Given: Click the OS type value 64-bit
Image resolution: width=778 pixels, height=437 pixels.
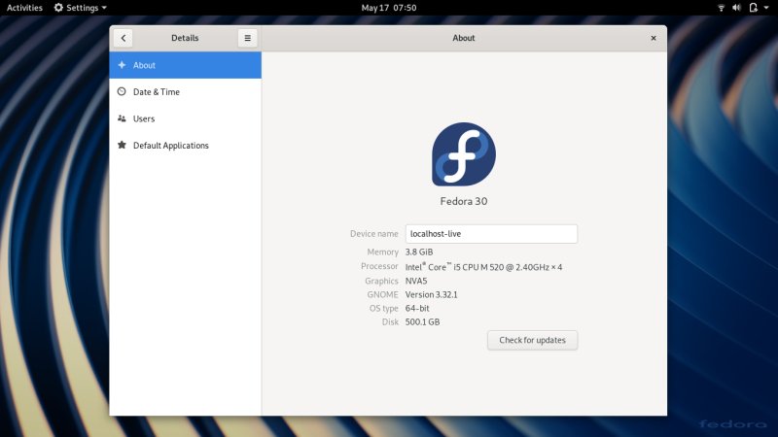Looking at the screenshot, I should (417, 308).
